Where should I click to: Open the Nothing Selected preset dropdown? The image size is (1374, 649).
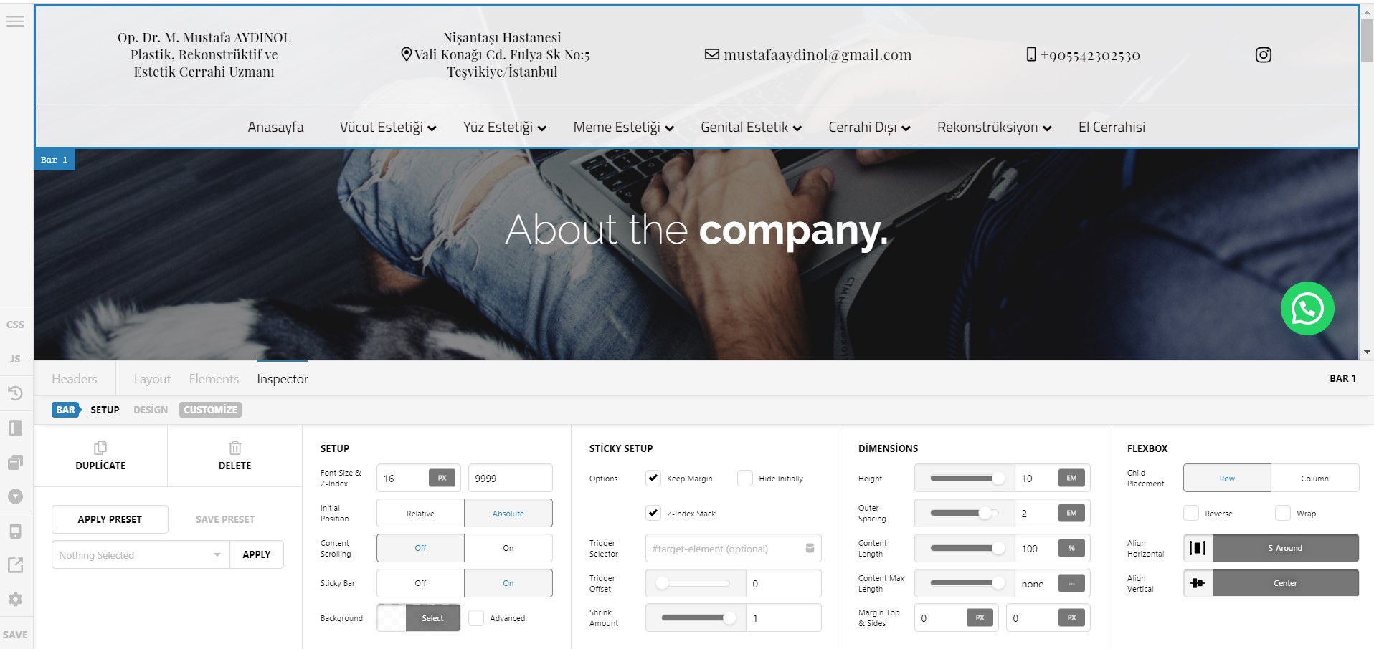140,555
